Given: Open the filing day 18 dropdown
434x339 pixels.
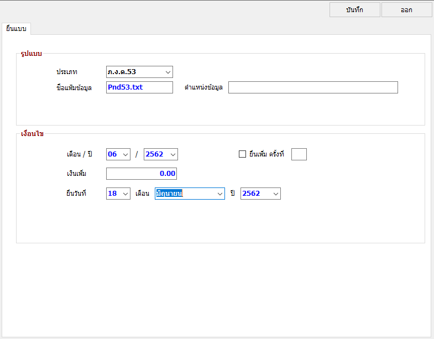Looking at the screenshot, I should (118, 194).
